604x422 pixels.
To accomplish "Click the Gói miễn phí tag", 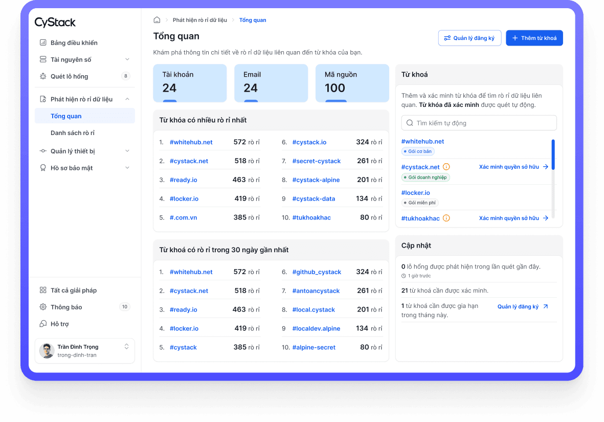I will 420,203.
